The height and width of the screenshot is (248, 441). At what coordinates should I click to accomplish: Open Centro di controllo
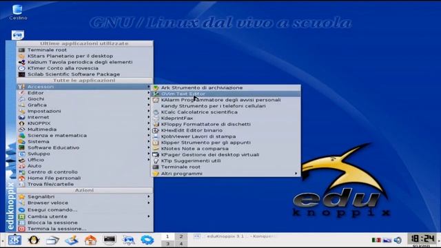(85, 172)
